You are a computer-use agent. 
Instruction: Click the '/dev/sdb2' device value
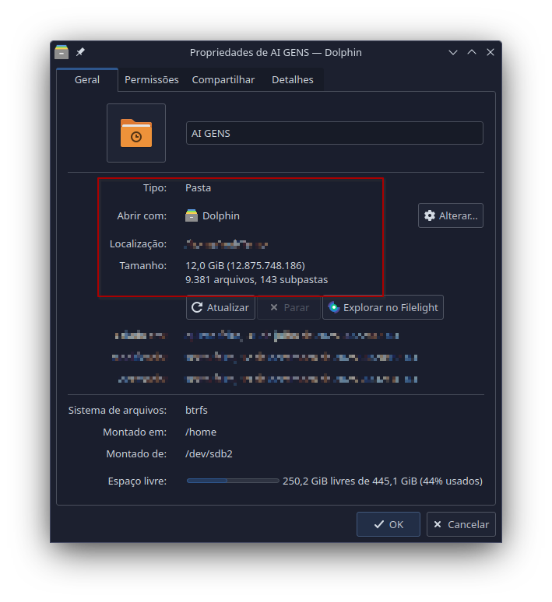pyautogui.click(x=209, y=454)
